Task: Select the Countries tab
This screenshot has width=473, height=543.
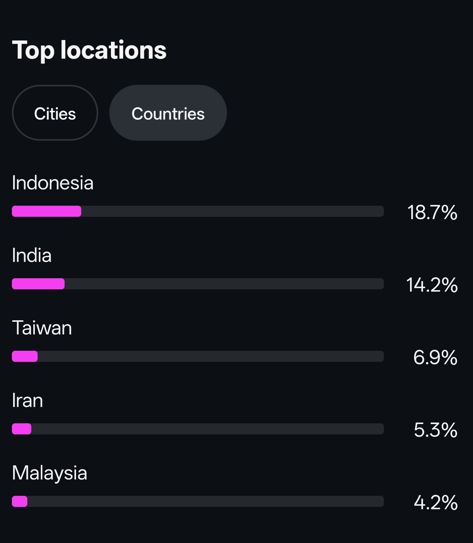Action: click(168, 113)
